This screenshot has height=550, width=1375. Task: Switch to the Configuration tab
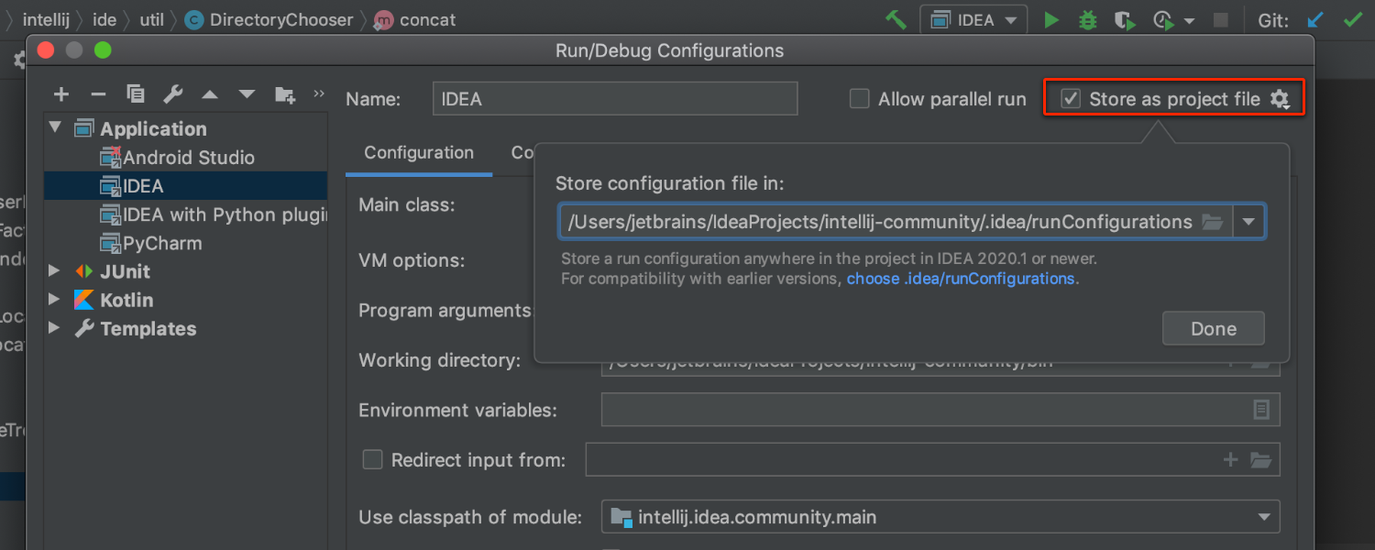coord(419,153)
